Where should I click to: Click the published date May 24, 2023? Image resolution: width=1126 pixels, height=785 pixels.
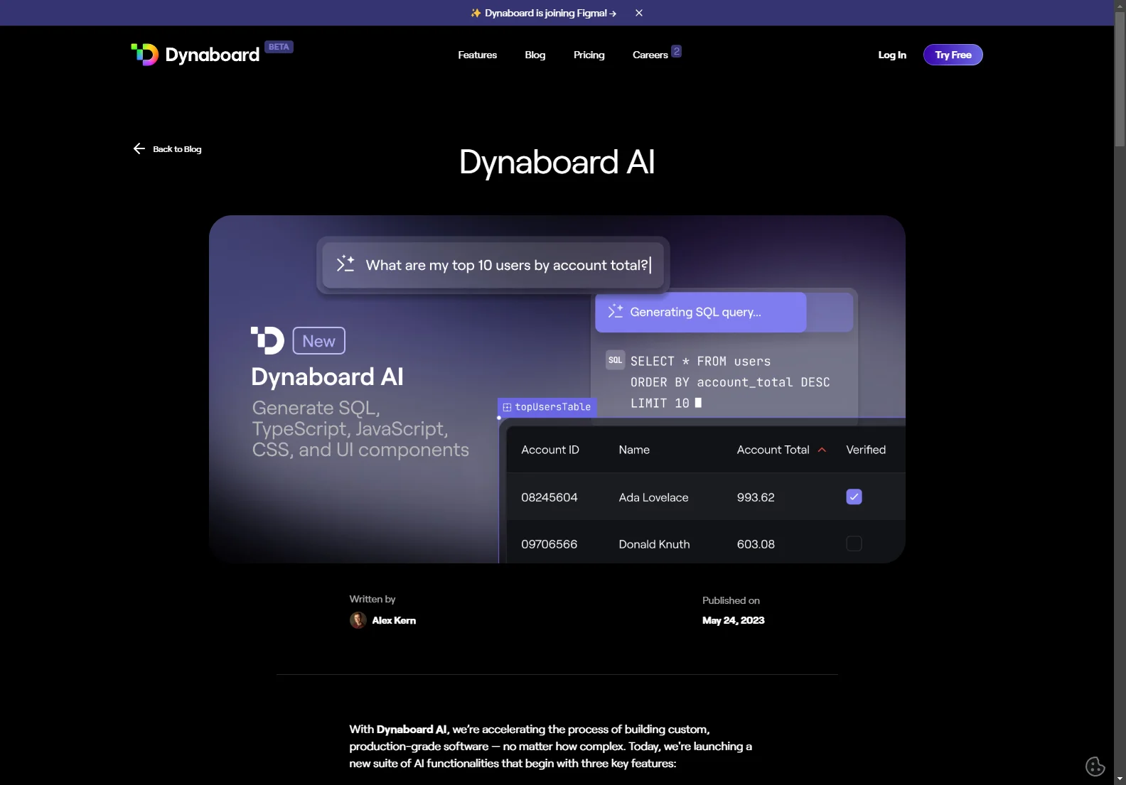[733, 620]
